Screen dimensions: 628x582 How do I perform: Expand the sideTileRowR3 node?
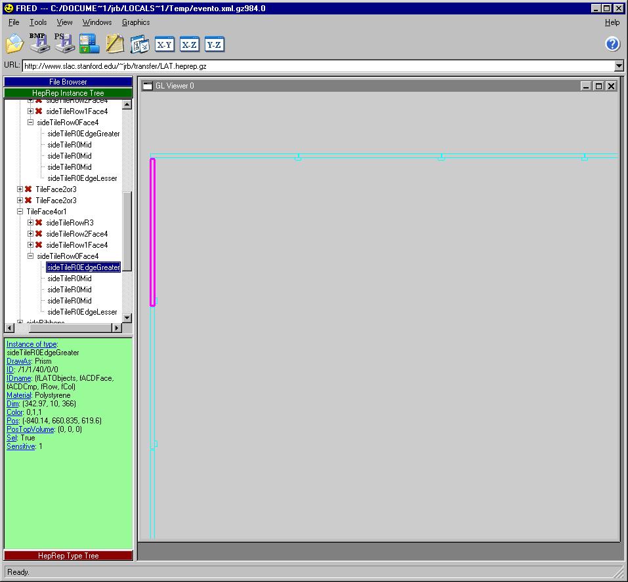pos(31,223)
